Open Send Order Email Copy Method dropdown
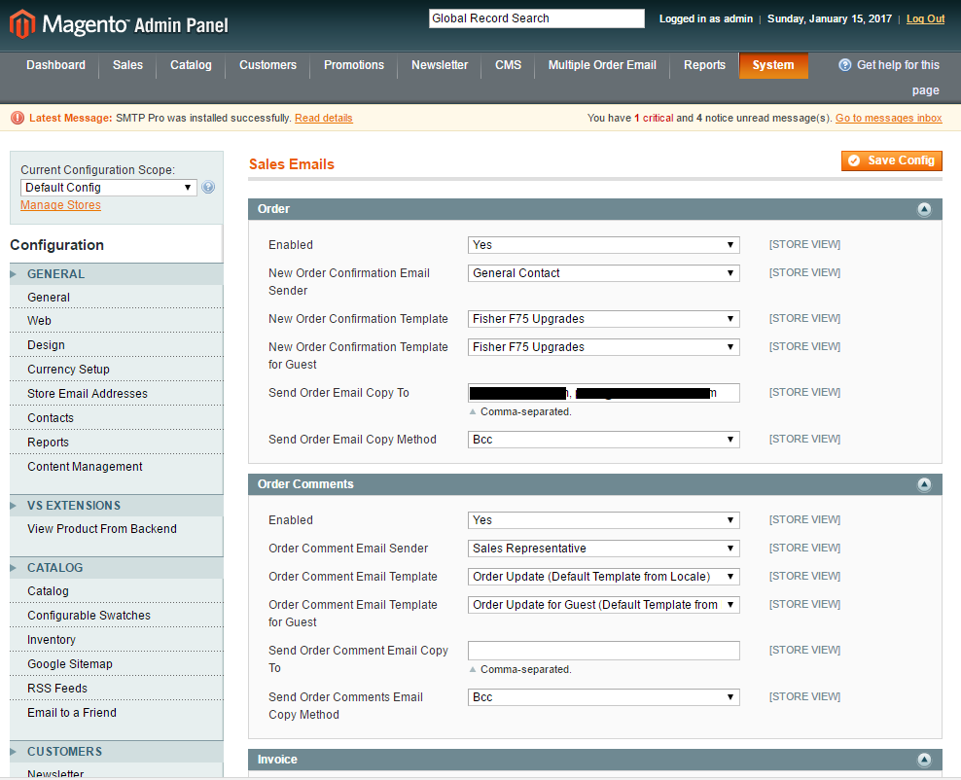The image size is (961, 780). coord(603,440)
